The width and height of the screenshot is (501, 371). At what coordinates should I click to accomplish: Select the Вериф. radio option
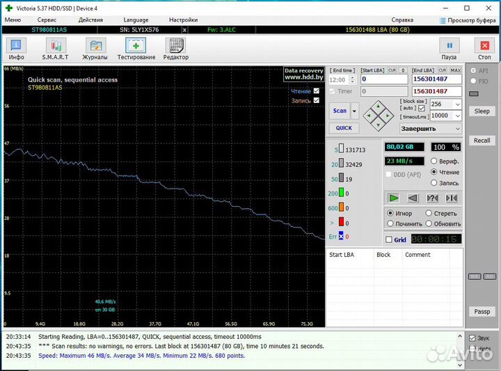pyautogui.click(x=434, y=161)
